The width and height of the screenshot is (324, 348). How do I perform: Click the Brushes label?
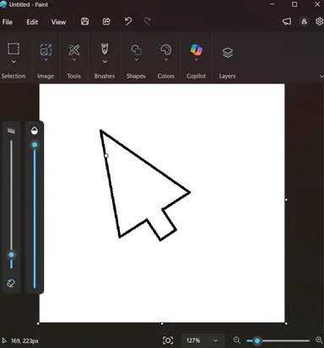pyautogui.click(x=105, y=76)
